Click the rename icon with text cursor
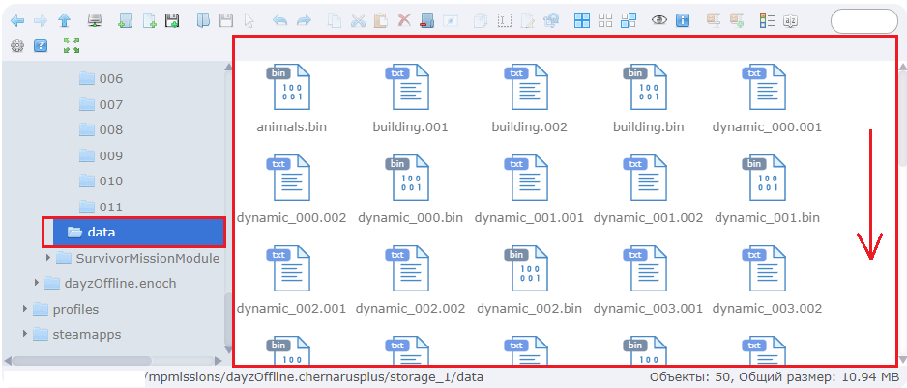 505,21
